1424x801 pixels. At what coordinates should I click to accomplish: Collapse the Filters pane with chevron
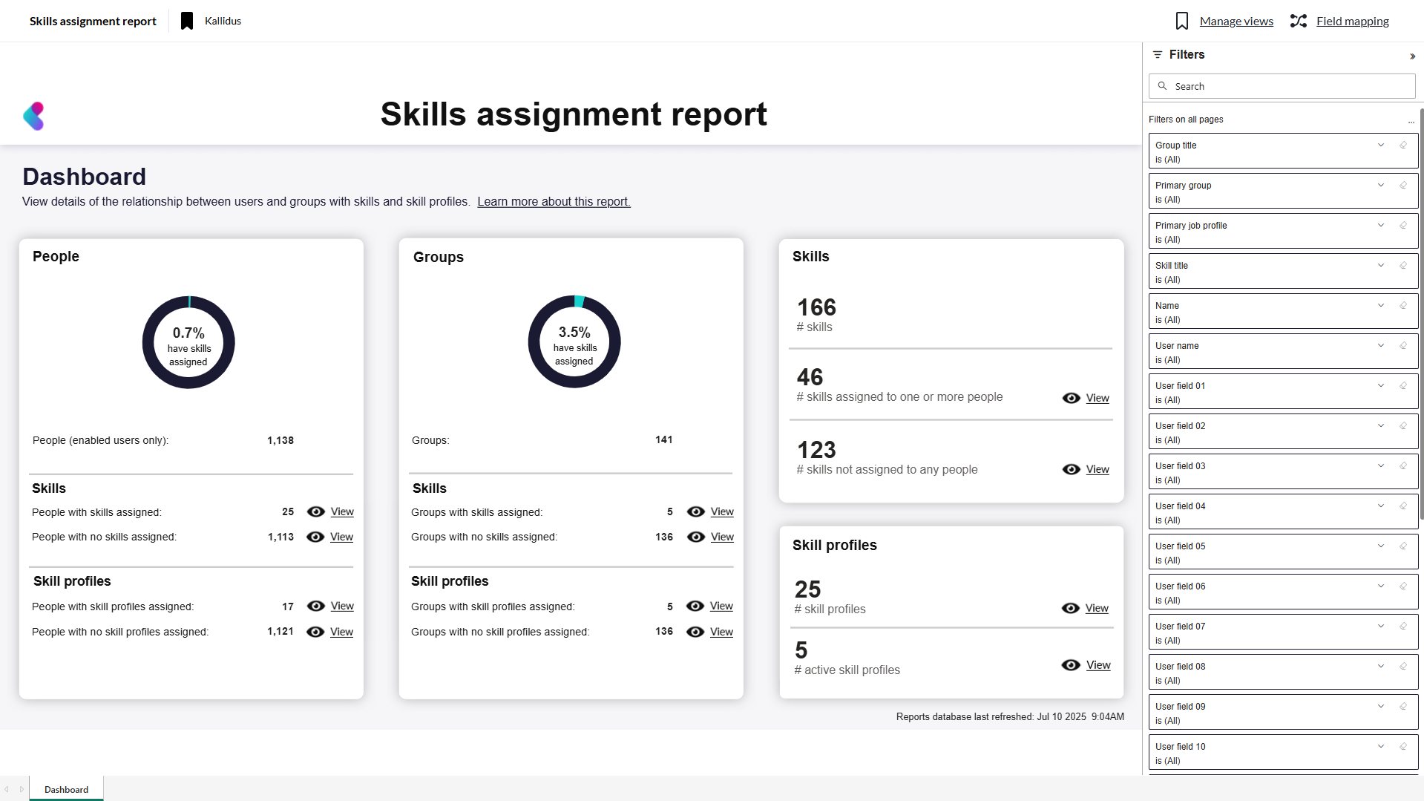(1412, 56)
